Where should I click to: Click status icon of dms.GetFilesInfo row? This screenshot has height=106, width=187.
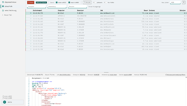[31, 24]
